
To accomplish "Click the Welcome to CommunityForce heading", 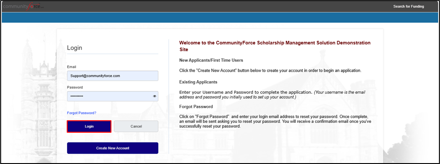I will [275, 46].
